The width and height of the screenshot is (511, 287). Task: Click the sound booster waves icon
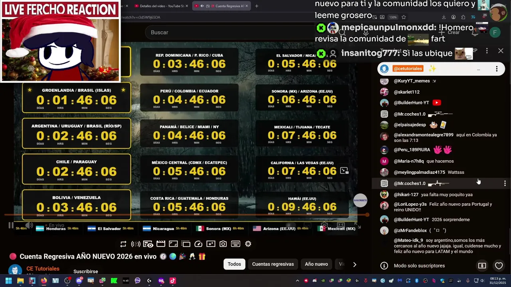coord(136,244)
